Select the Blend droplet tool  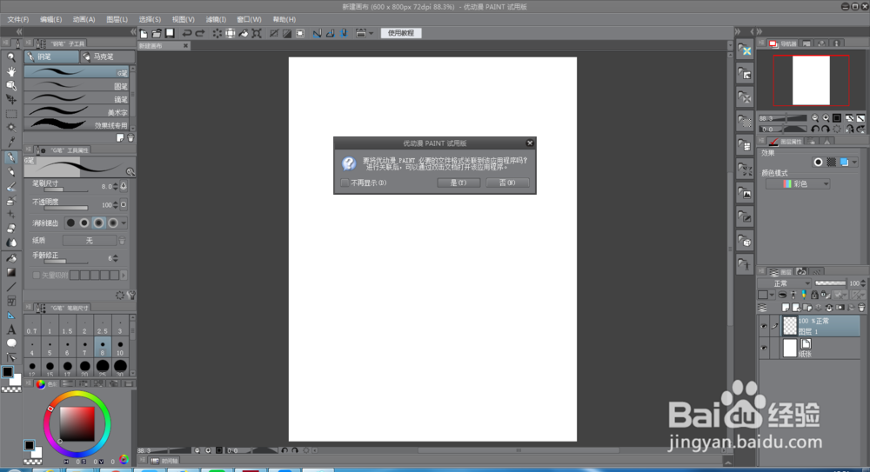[11, 243]
